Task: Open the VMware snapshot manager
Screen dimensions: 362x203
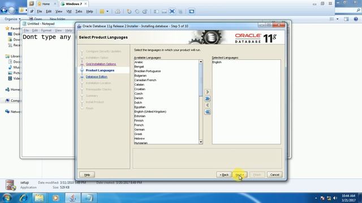Action: [145, 11]
